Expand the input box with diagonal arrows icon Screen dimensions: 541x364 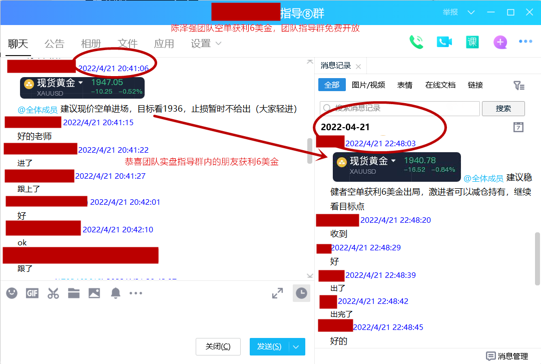pyautogui.click(x=277, y=293)
